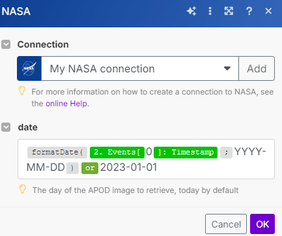This screenshot has width=282, height=236.
Task: Collapse the Connection section
Action: (6, 44)
